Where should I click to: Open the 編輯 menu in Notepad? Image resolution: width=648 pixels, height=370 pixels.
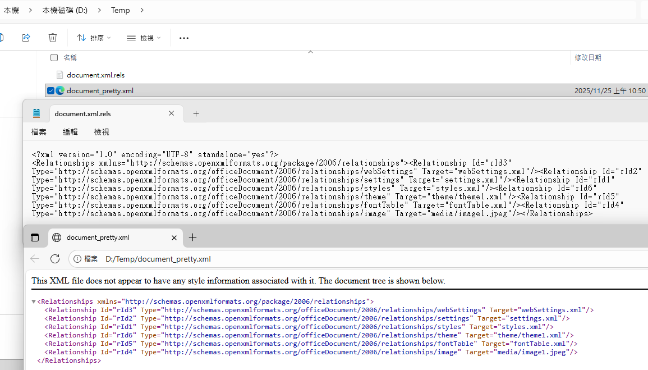[x=70, y=132]
